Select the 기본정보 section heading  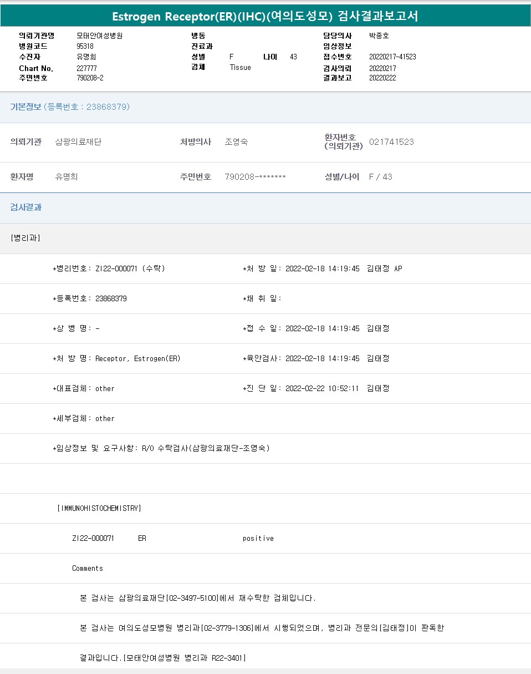(x=26, y=107)
